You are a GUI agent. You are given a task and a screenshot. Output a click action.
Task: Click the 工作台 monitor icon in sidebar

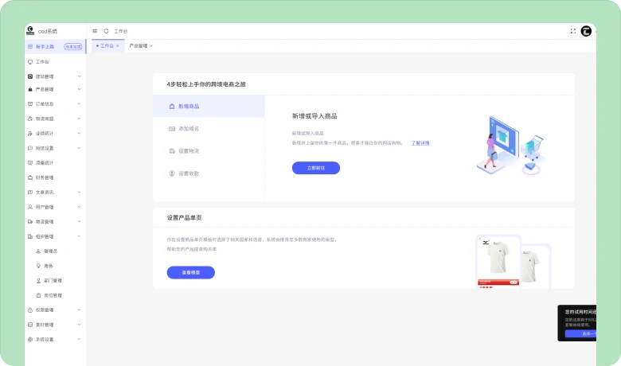(30, 61)
